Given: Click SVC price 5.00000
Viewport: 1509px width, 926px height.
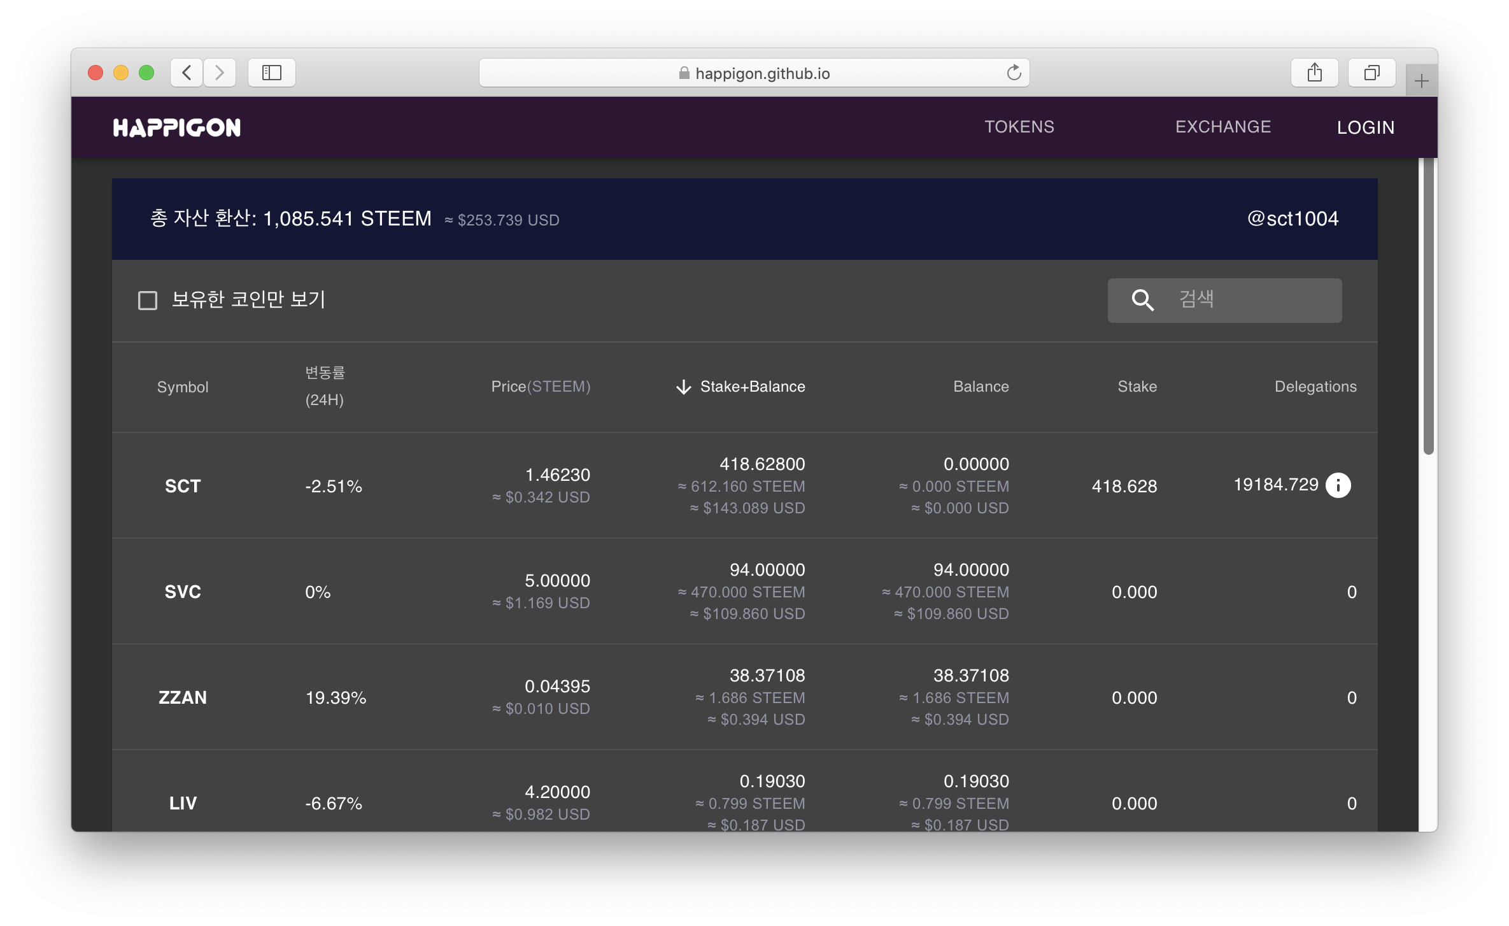Looking at the screenshot, I should 557,580.
